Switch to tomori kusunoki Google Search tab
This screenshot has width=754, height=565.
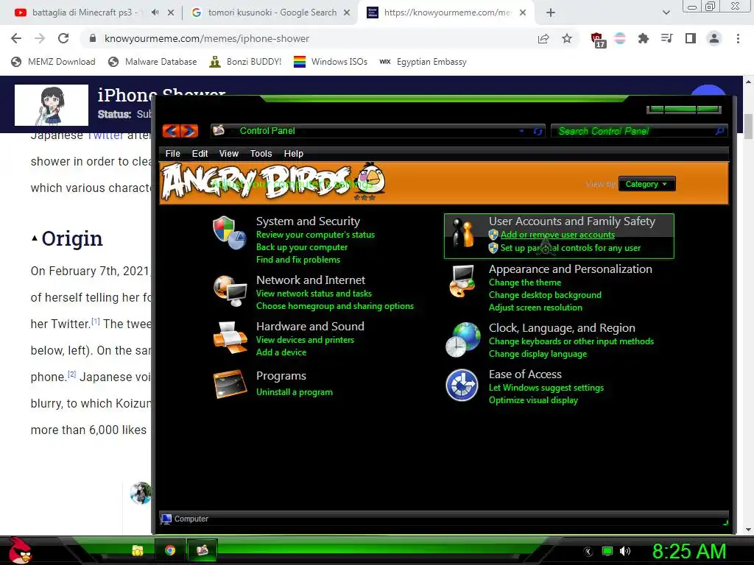coord(272,13)
